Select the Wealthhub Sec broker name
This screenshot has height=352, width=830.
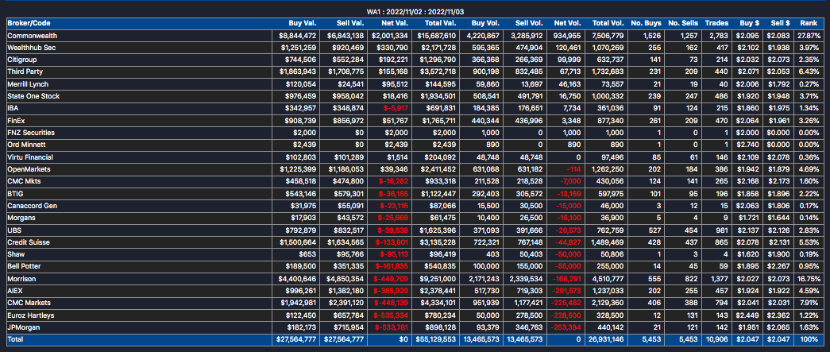[x=33, y=48]
